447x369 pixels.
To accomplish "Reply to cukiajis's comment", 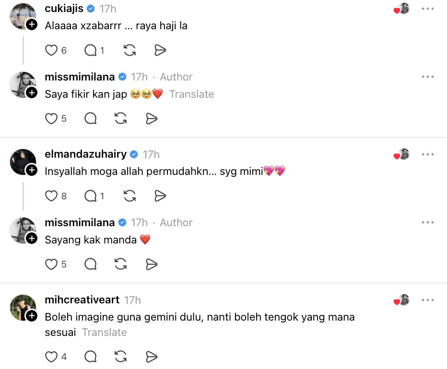I will pyautogui.click(x=90, y=50).
